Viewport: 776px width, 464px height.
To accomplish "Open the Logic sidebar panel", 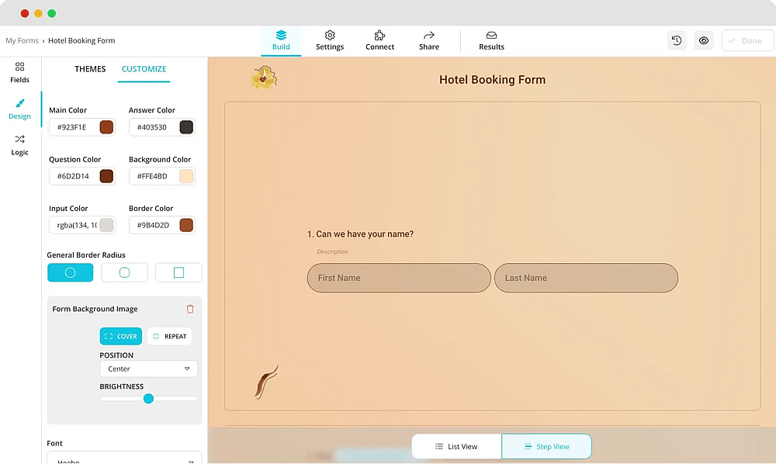I will [x=20, y=145].
